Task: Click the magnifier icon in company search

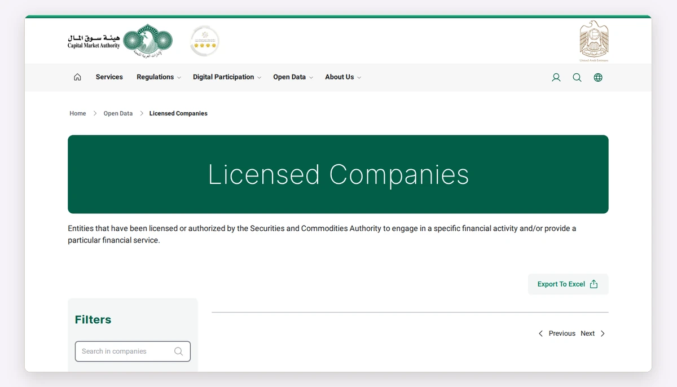Action: 178,351
